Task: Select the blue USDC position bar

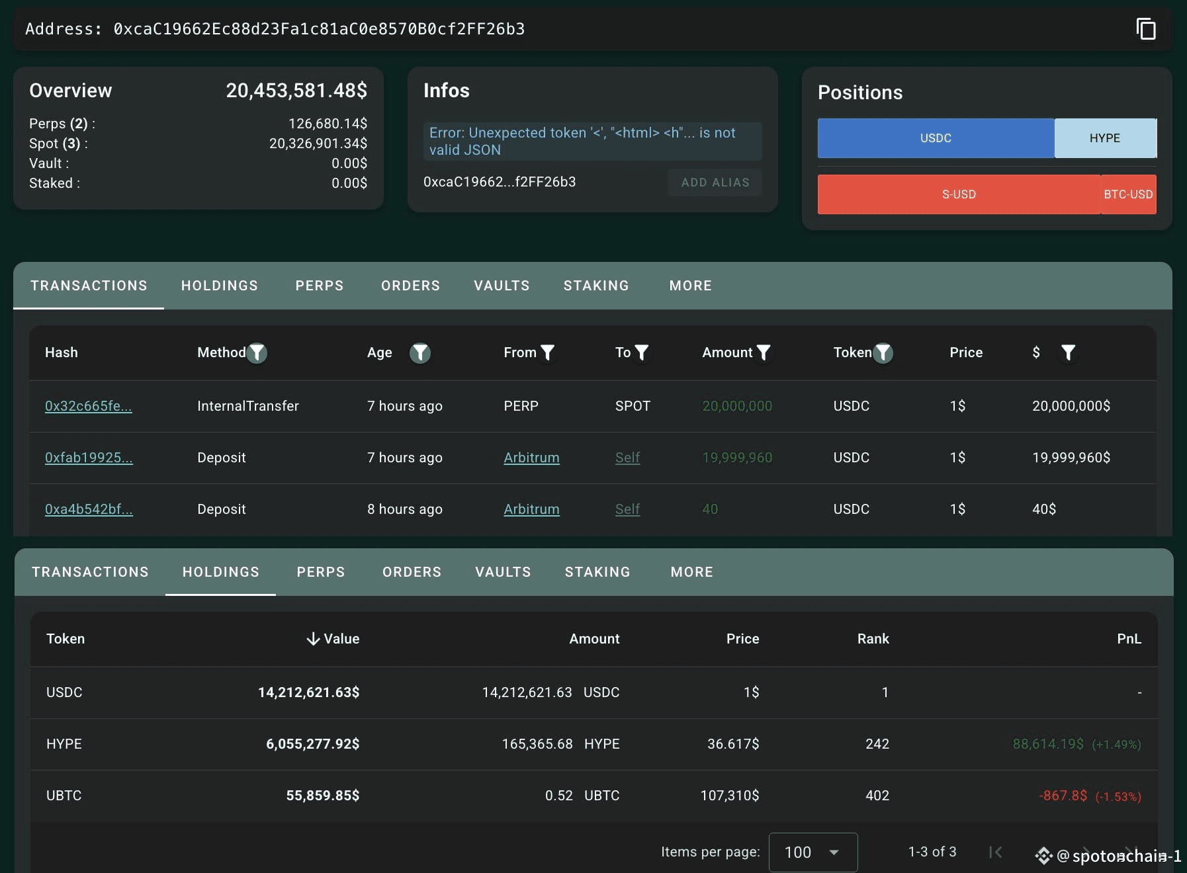Action: [x=936, y=138]
